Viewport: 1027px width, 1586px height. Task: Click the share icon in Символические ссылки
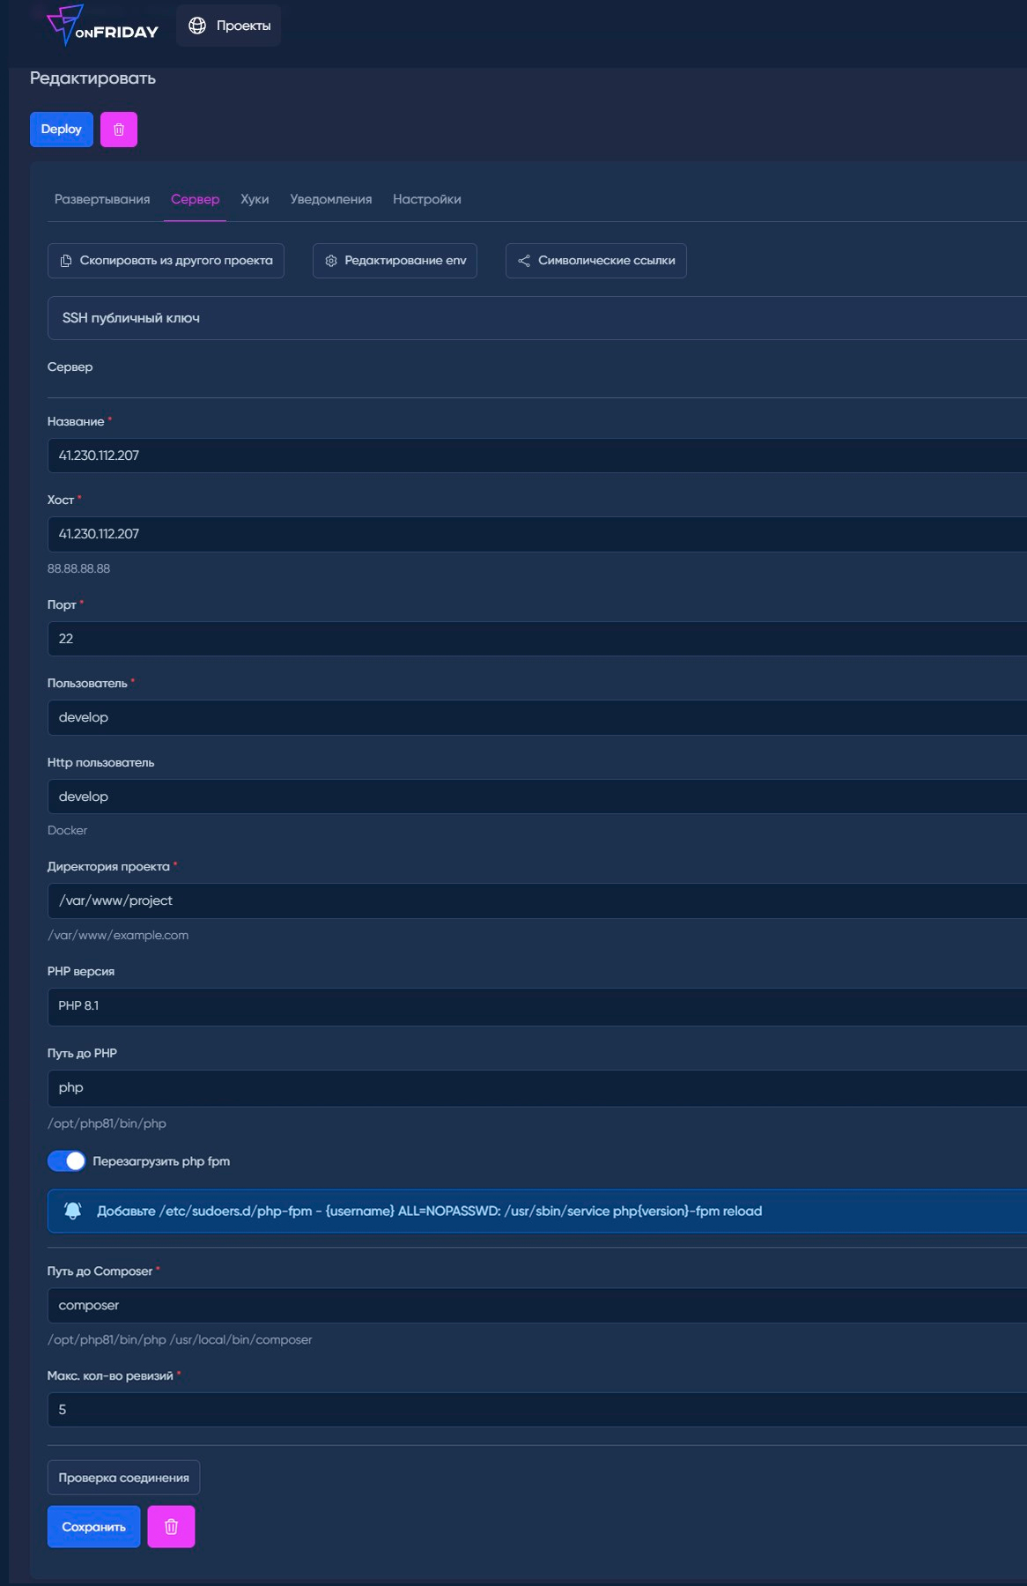[x=524, y=261]
